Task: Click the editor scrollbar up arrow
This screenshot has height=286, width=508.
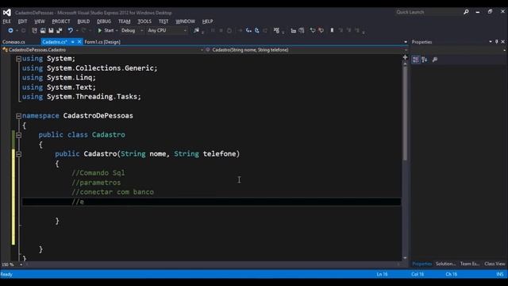Action: click(405, 64)
